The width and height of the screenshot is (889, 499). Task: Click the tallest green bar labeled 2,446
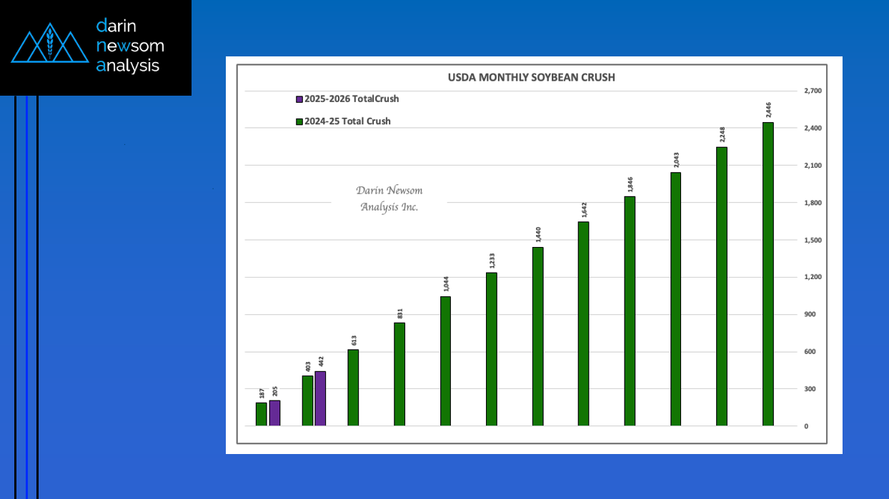(x=768, y=274)
